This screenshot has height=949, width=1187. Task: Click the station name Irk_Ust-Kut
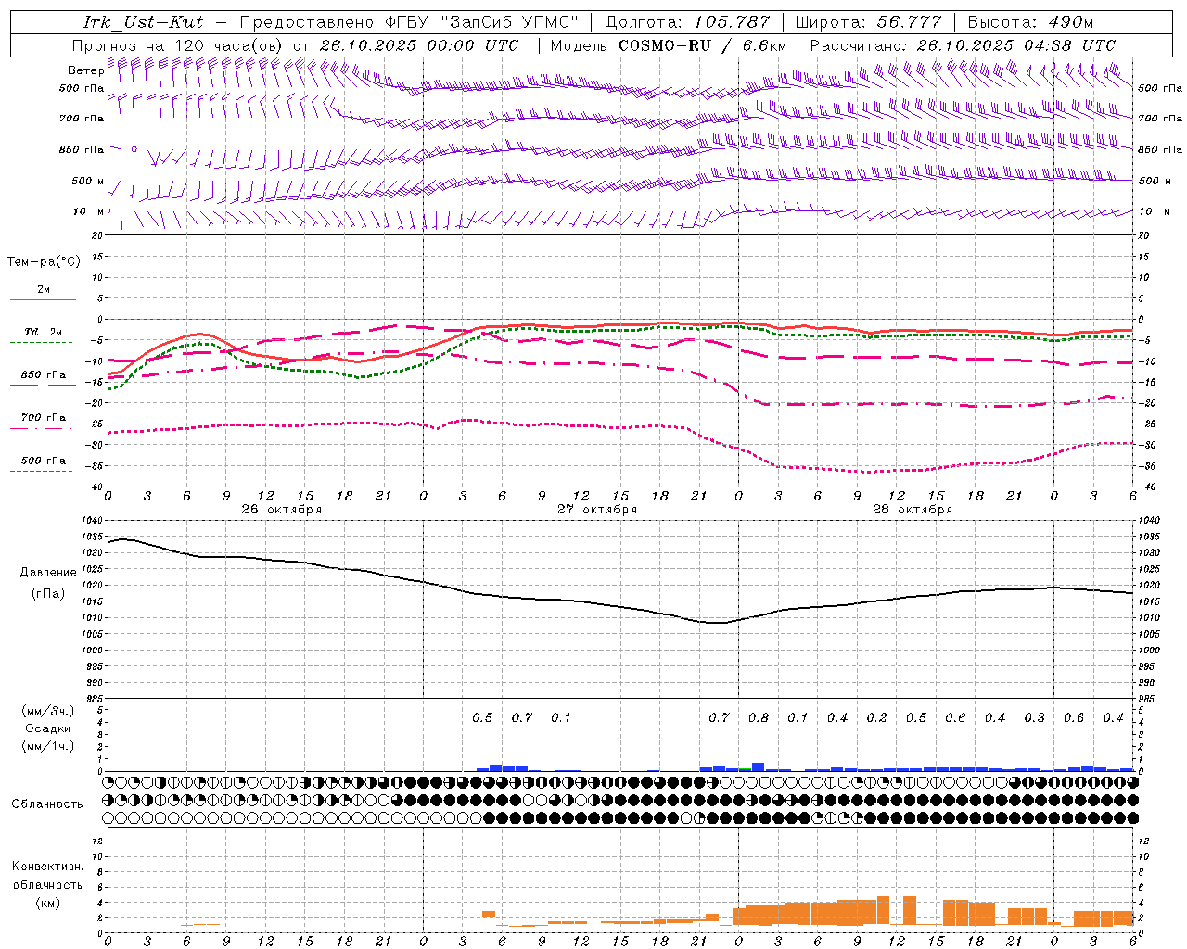pos(143,22)
